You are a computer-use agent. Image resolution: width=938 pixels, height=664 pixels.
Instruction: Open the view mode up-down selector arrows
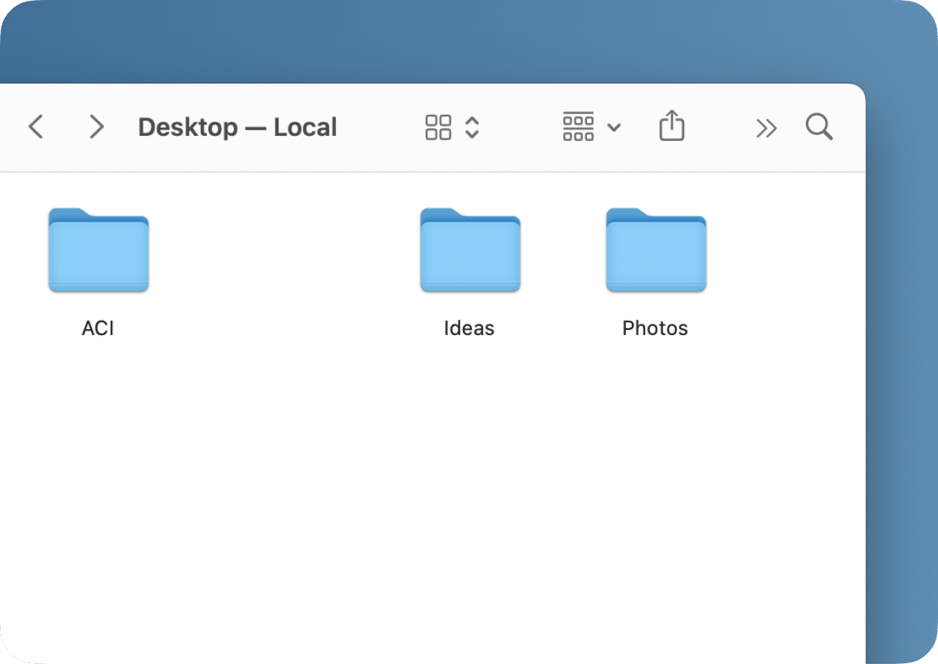pyautogui.click(x=472, y=128)
